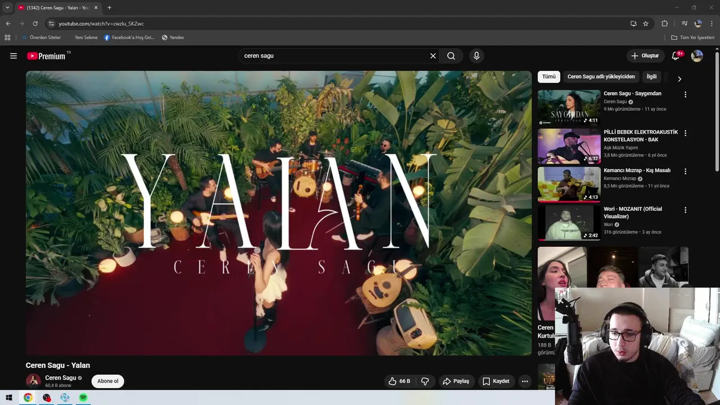720x405 pixels.
Task: Open Chrome media controls icon
Action: (684, 24)
